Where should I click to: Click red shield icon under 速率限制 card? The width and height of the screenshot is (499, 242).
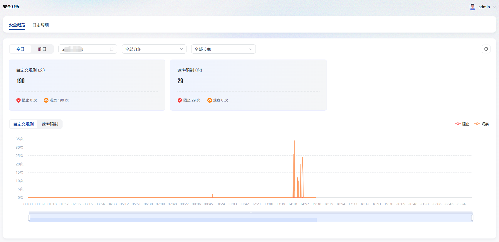(180, 100)
